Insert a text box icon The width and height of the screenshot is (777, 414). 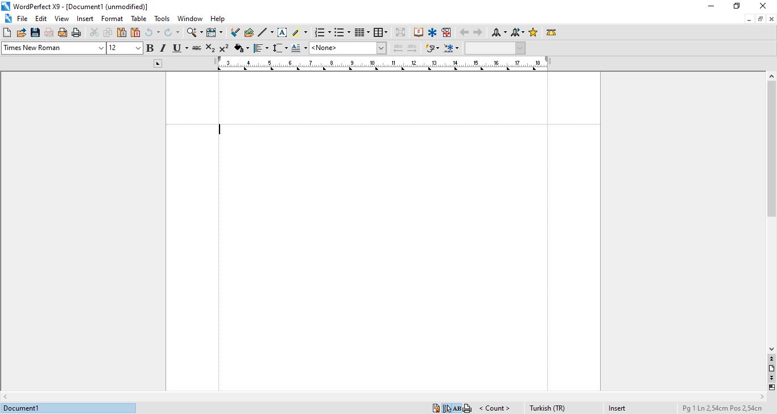click(282, 32)
